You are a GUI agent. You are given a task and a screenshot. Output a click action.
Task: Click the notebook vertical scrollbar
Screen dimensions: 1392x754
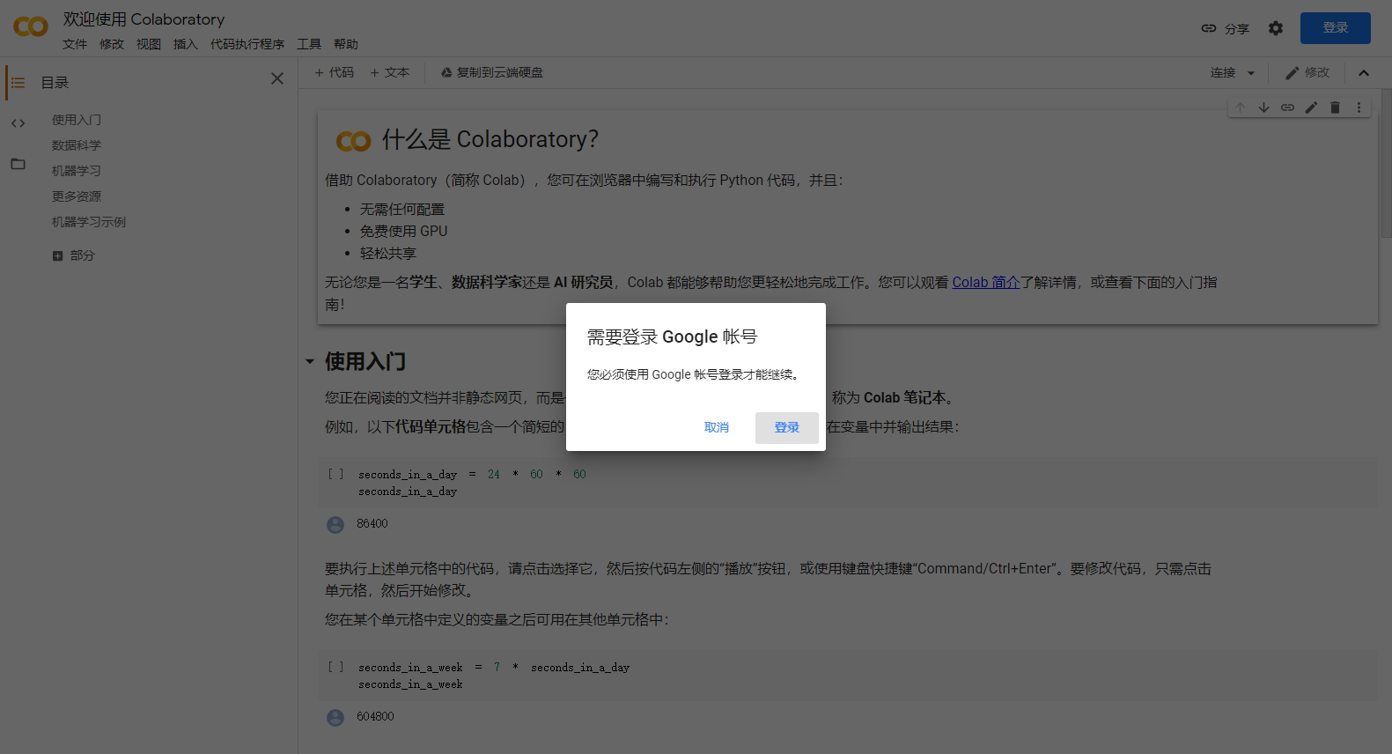[x=1386, y=163]
